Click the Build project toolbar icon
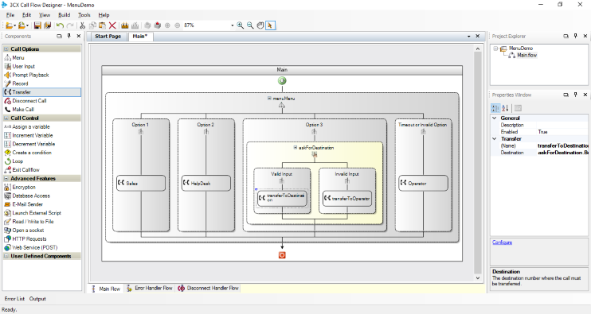The height and width of the screenshot is (314, 591). click(x=125, y=25)
